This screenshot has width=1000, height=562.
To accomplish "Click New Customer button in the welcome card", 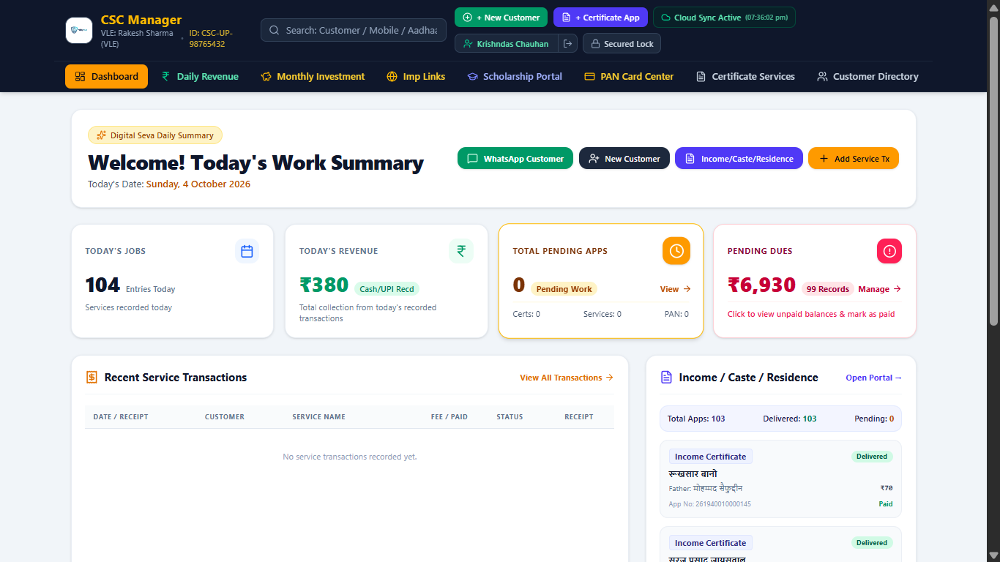I will (624, 159).
